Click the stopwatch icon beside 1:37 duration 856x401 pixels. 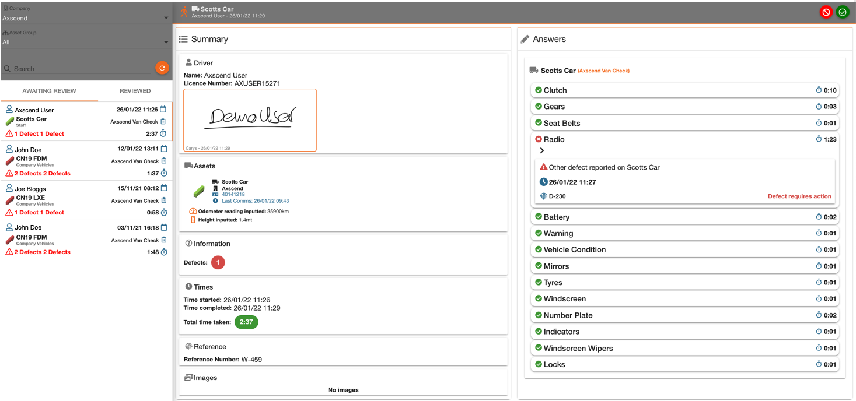click(x=164, y=173)
